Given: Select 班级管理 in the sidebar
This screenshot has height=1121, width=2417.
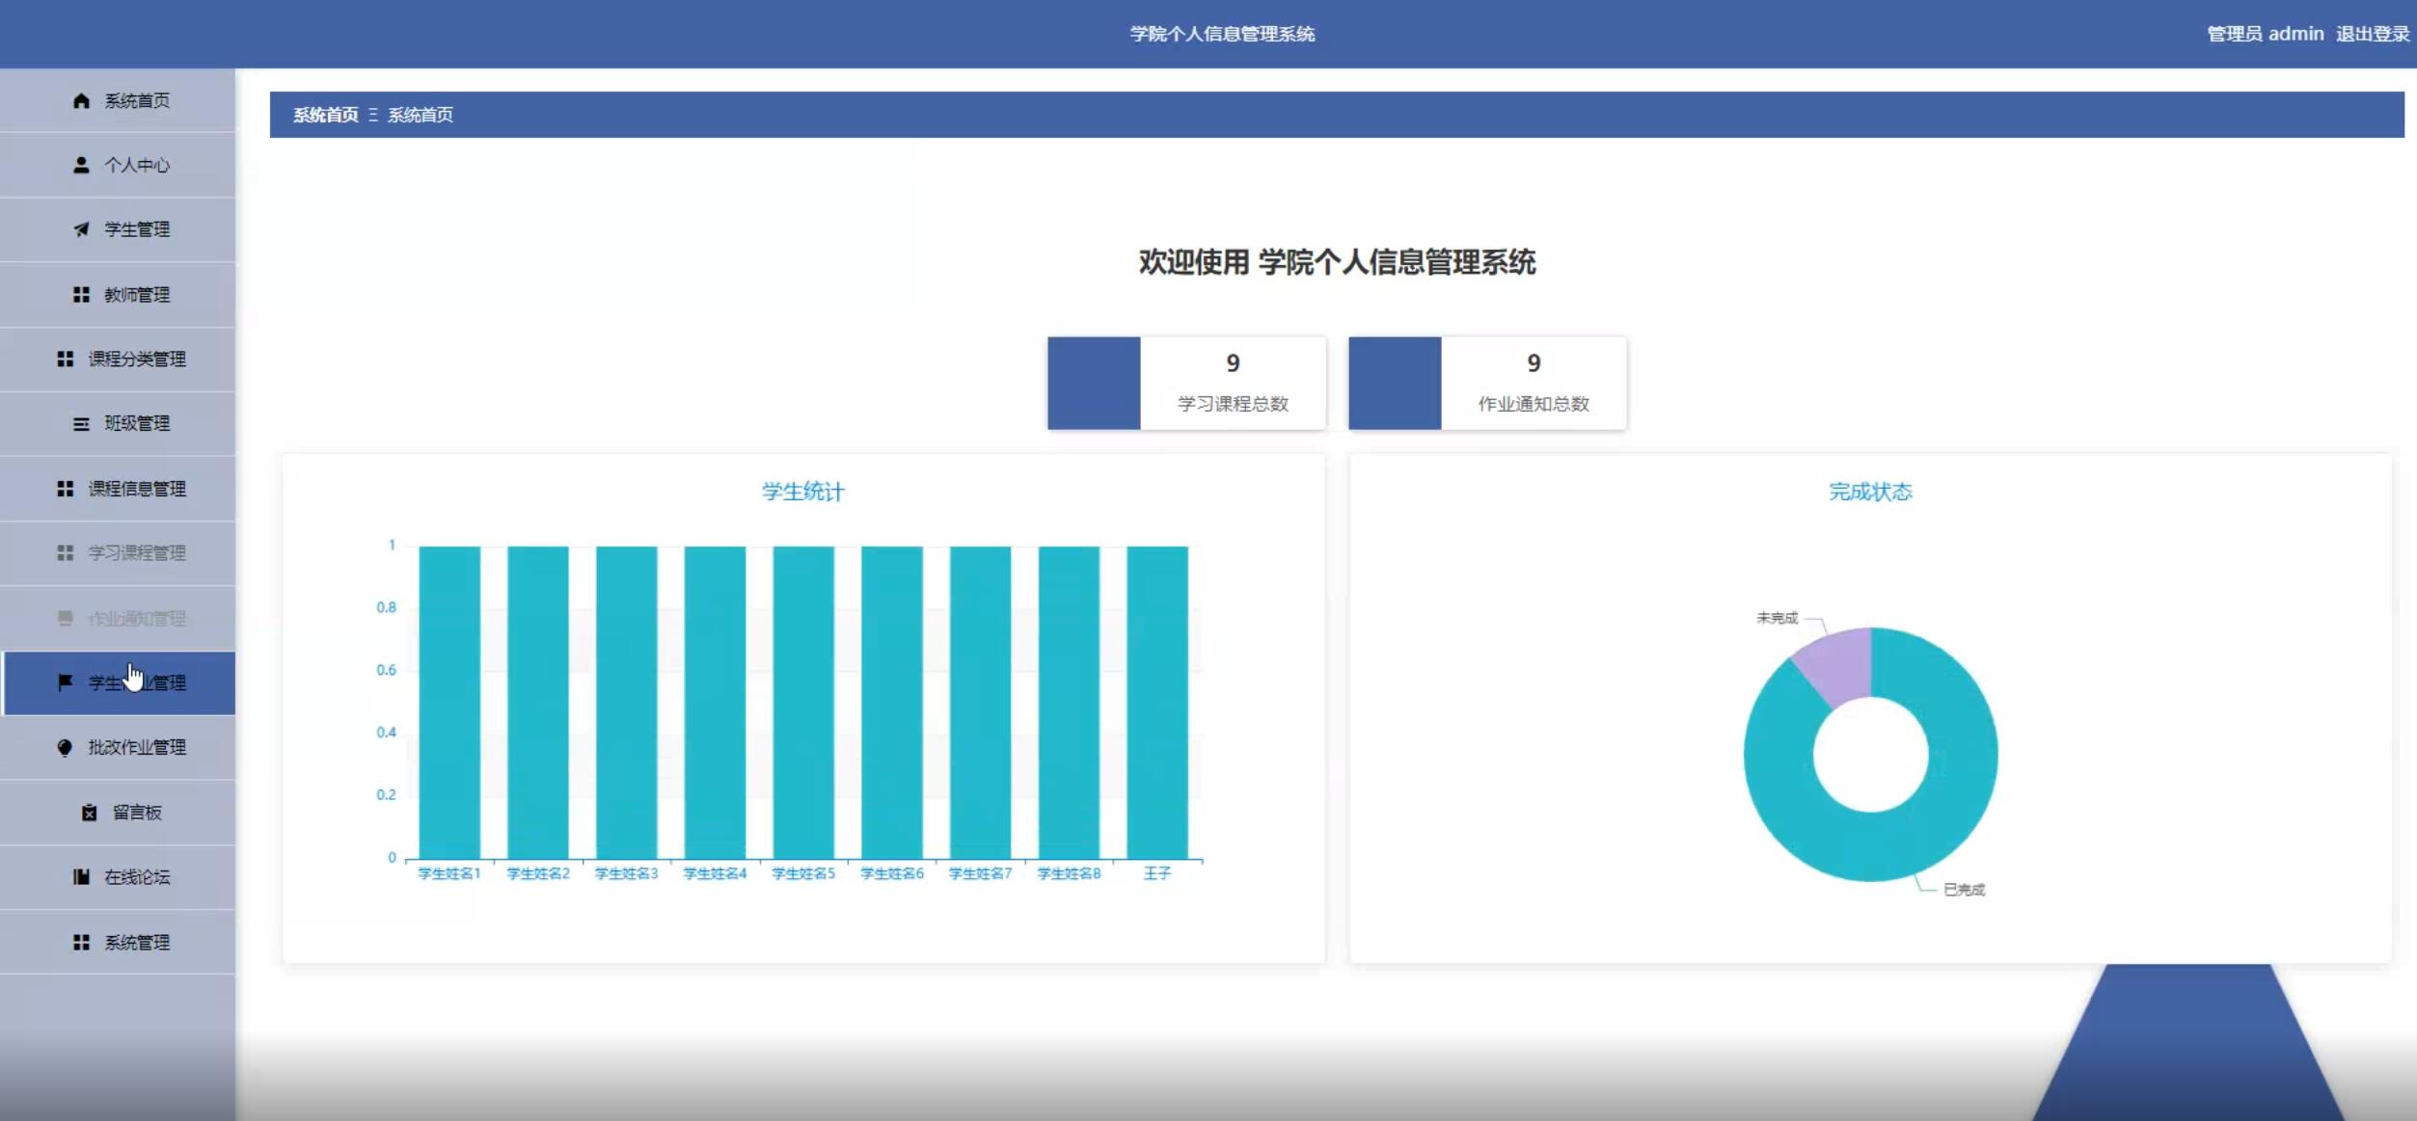Looking at the screenshot, I should [x=118, y=424].
